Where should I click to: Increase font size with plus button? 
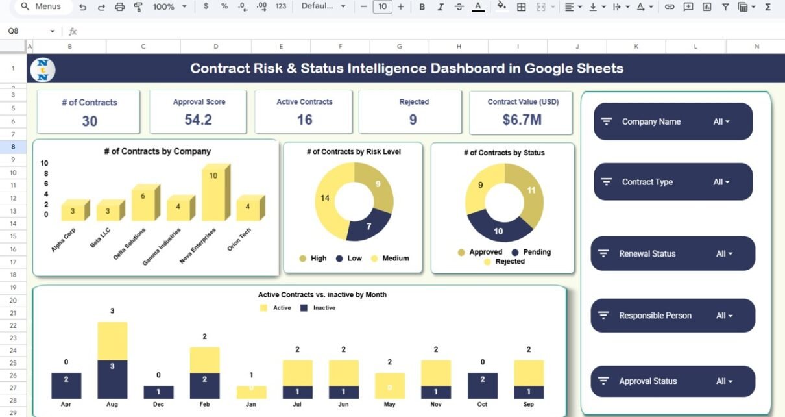400,7
